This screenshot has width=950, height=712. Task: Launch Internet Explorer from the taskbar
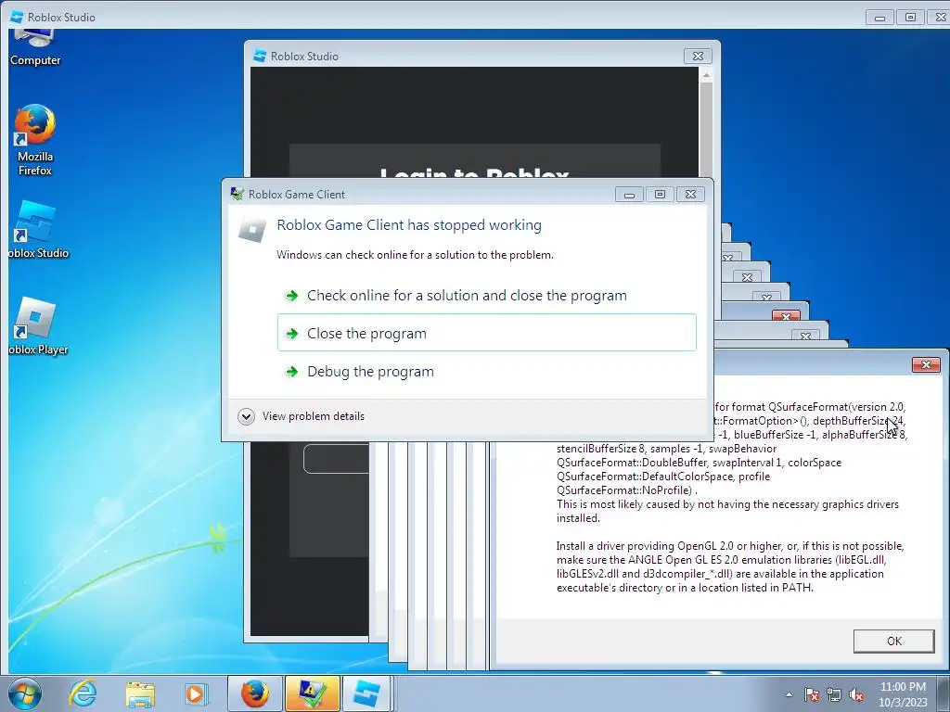click(83, 693)
